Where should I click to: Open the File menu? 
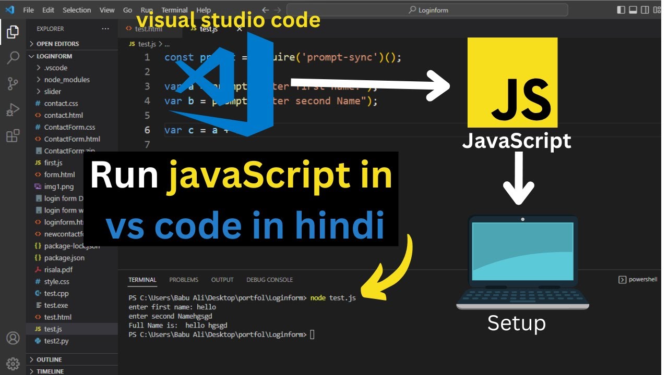[x=29, y=10]
